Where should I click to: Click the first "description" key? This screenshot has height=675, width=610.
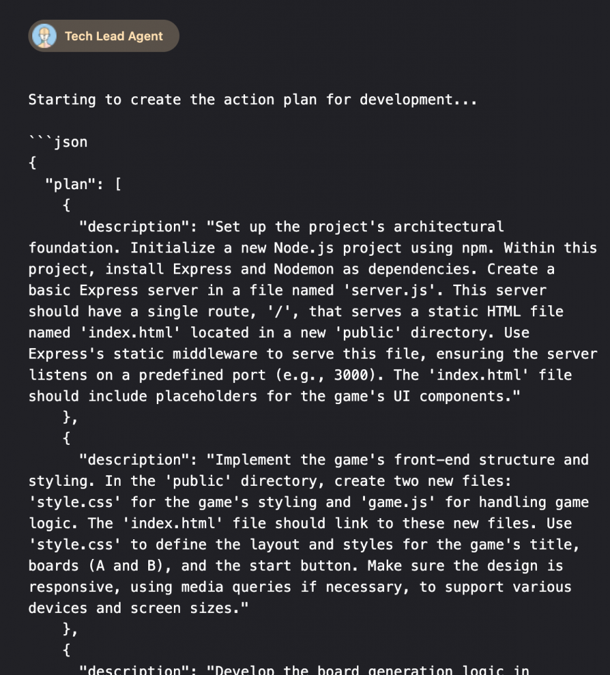pos(134,227)
